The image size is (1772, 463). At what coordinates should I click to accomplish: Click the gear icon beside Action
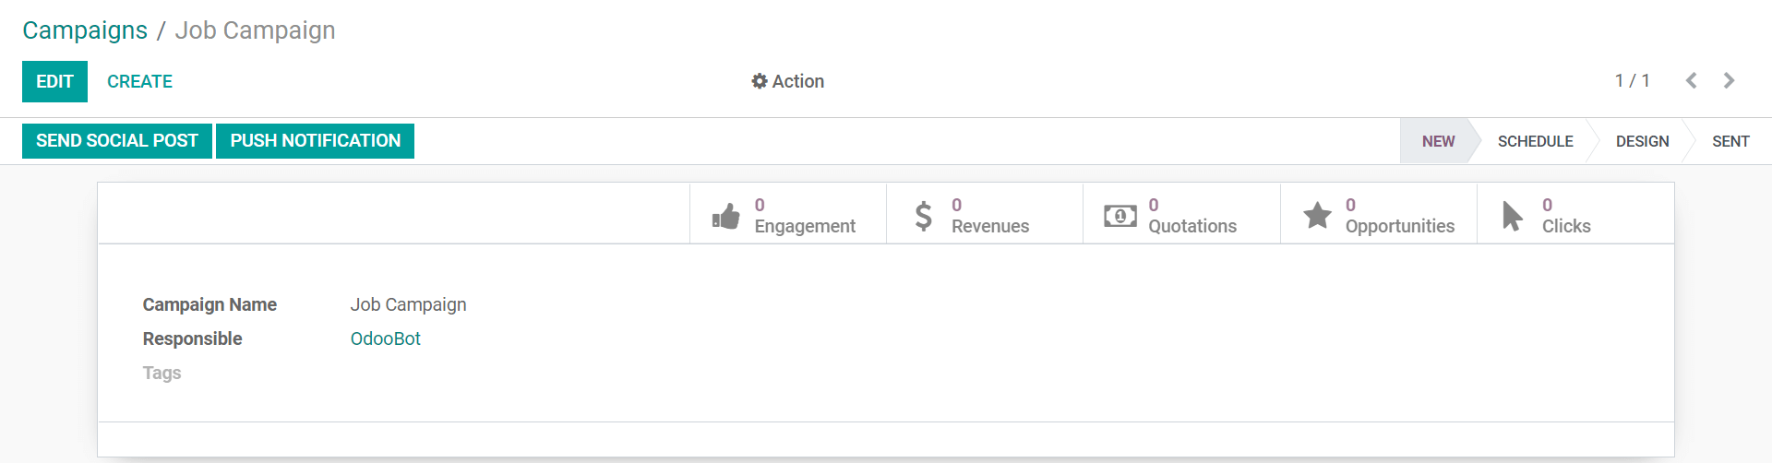click(x=760, y=81)
